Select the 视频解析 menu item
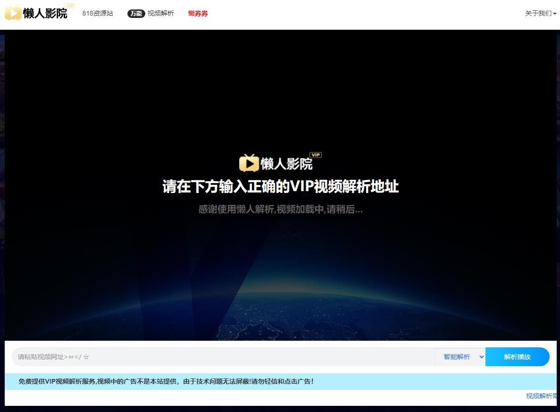 click(x=160, y=14)
